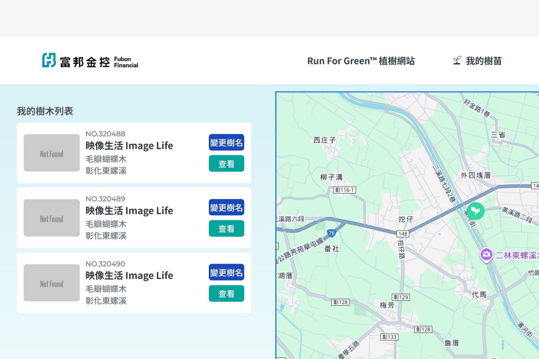
Task: Click the 代馬 place label on map
Action: (x=479, y=295)
